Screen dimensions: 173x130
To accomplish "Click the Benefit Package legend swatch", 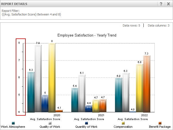I will click(x=160, y=123).
